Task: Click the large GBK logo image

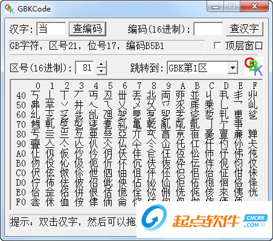Action: coord(254,67)
